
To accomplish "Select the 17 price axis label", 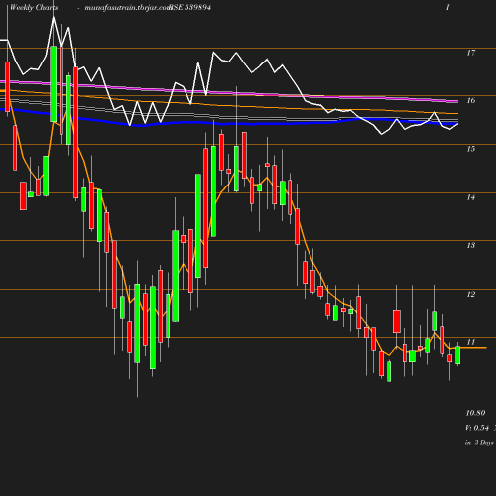I will [471, 53].
